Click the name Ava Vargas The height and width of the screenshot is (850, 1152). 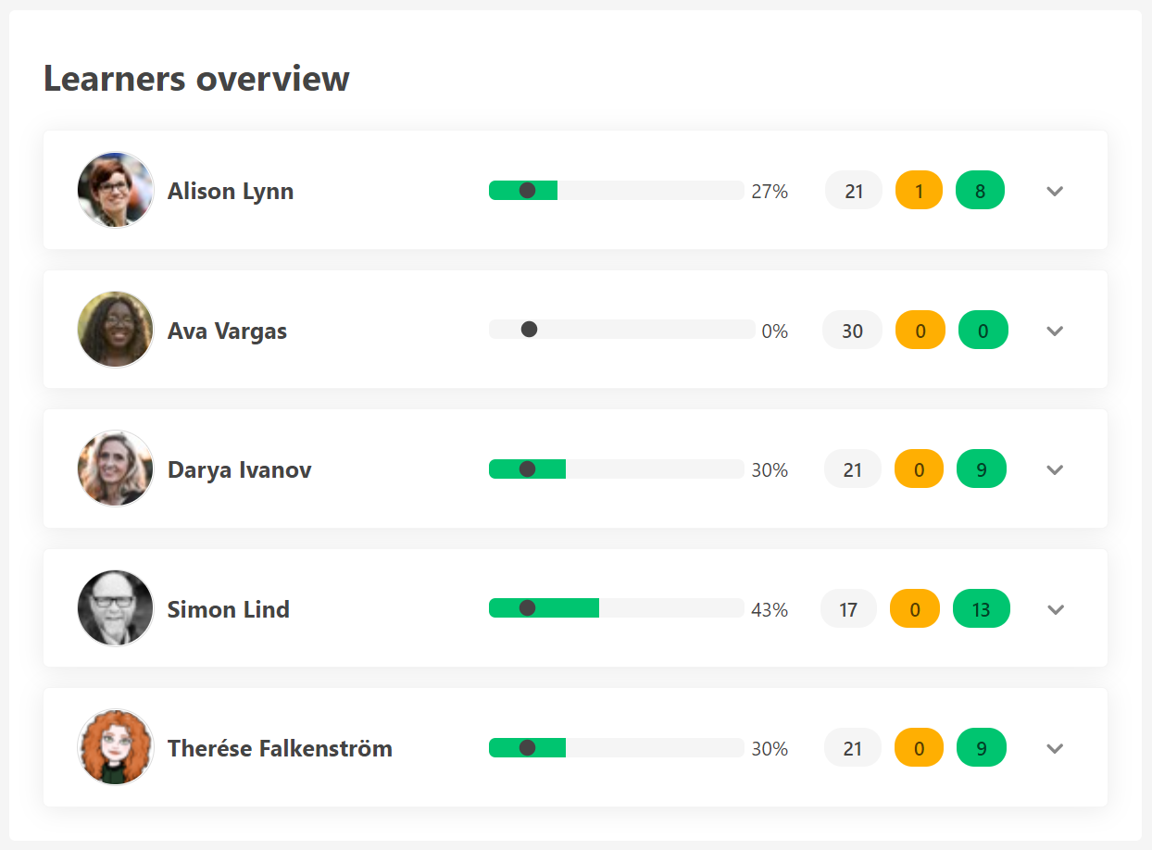pos(227,330)
